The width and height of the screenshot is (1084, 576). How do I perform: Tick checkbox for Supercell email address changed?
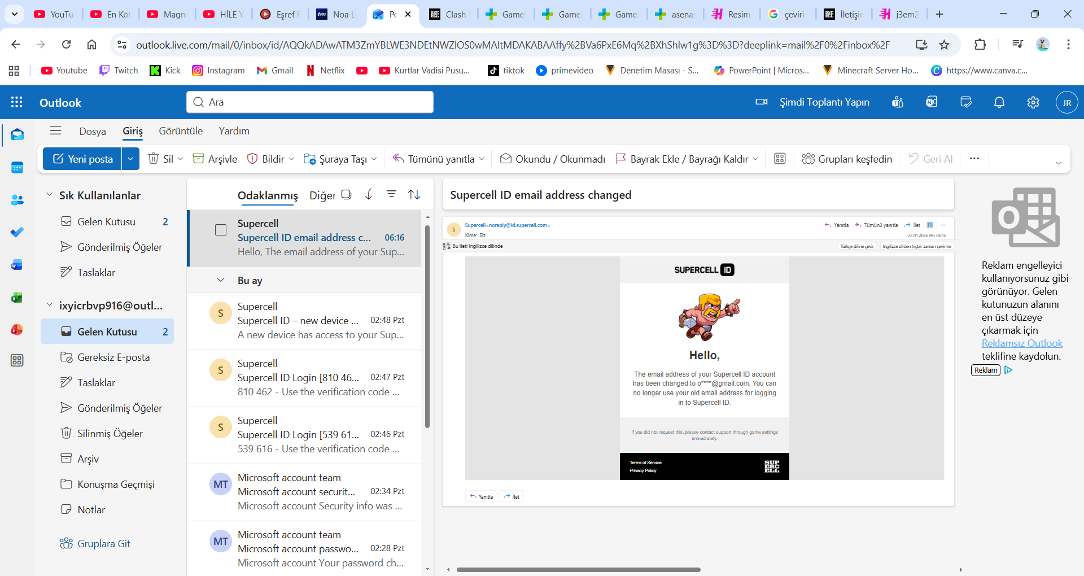pyautogui.click(x=221, y=230)
